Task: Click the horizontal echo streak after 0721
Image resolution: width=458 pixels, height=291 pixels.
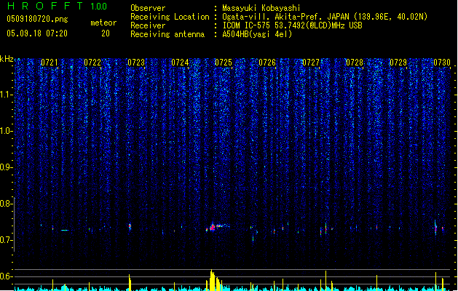Action: point(65,231)
